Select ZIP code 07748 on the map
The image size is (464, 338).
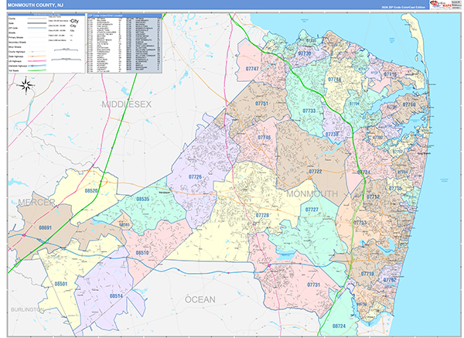pos(334,80)
